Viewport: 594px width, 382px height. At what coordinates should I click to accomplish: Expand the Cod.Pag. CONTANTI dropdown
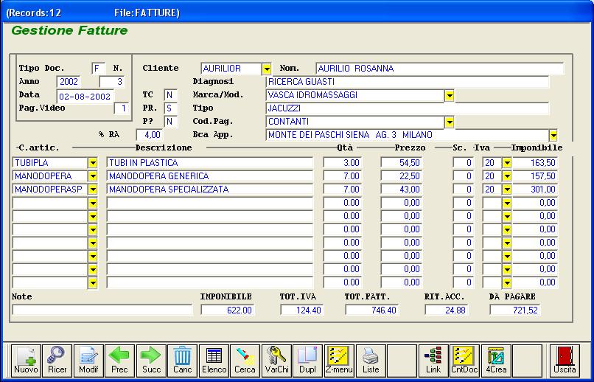pyautogui.click(x=450, y=122)
